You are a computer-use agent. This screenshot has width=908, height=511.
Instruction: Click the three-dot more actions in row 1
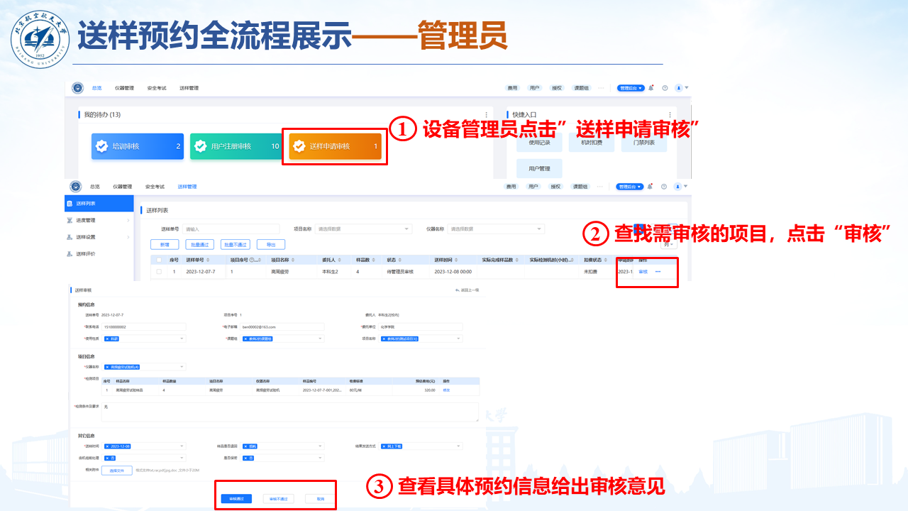(x=658, y=272)
